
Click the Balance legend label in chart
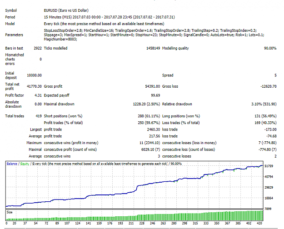click(12, 164)
